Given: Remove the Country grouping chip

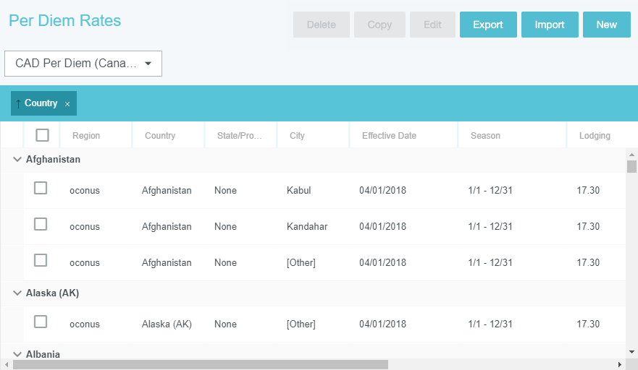Looking at the screenshot, I should 67,104.
